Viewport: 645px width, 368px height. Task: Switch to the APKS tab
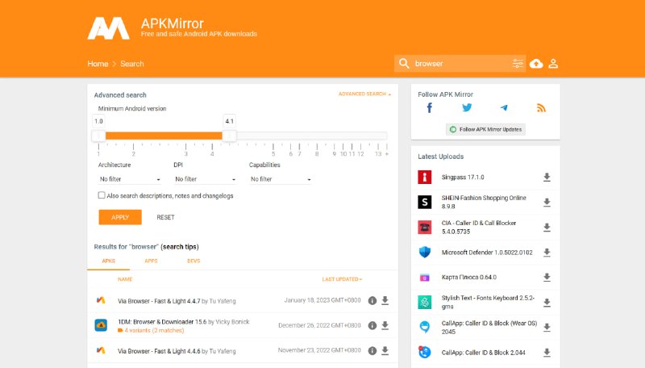pos(109,261)
